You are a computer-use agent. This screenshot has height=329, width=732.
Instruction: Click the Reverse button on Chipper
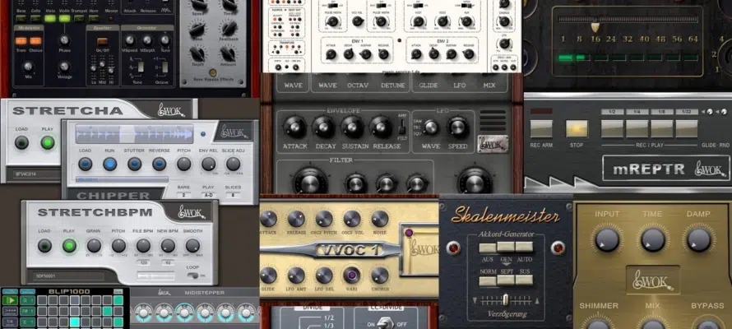click(160, 164)
